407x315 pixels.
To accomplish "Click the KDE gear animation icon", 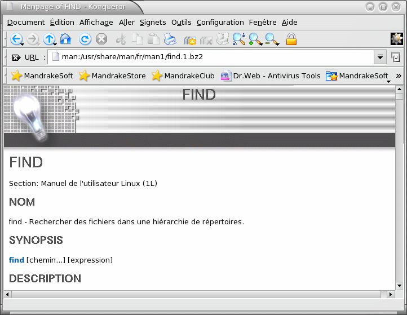I will tap(397, 39).
